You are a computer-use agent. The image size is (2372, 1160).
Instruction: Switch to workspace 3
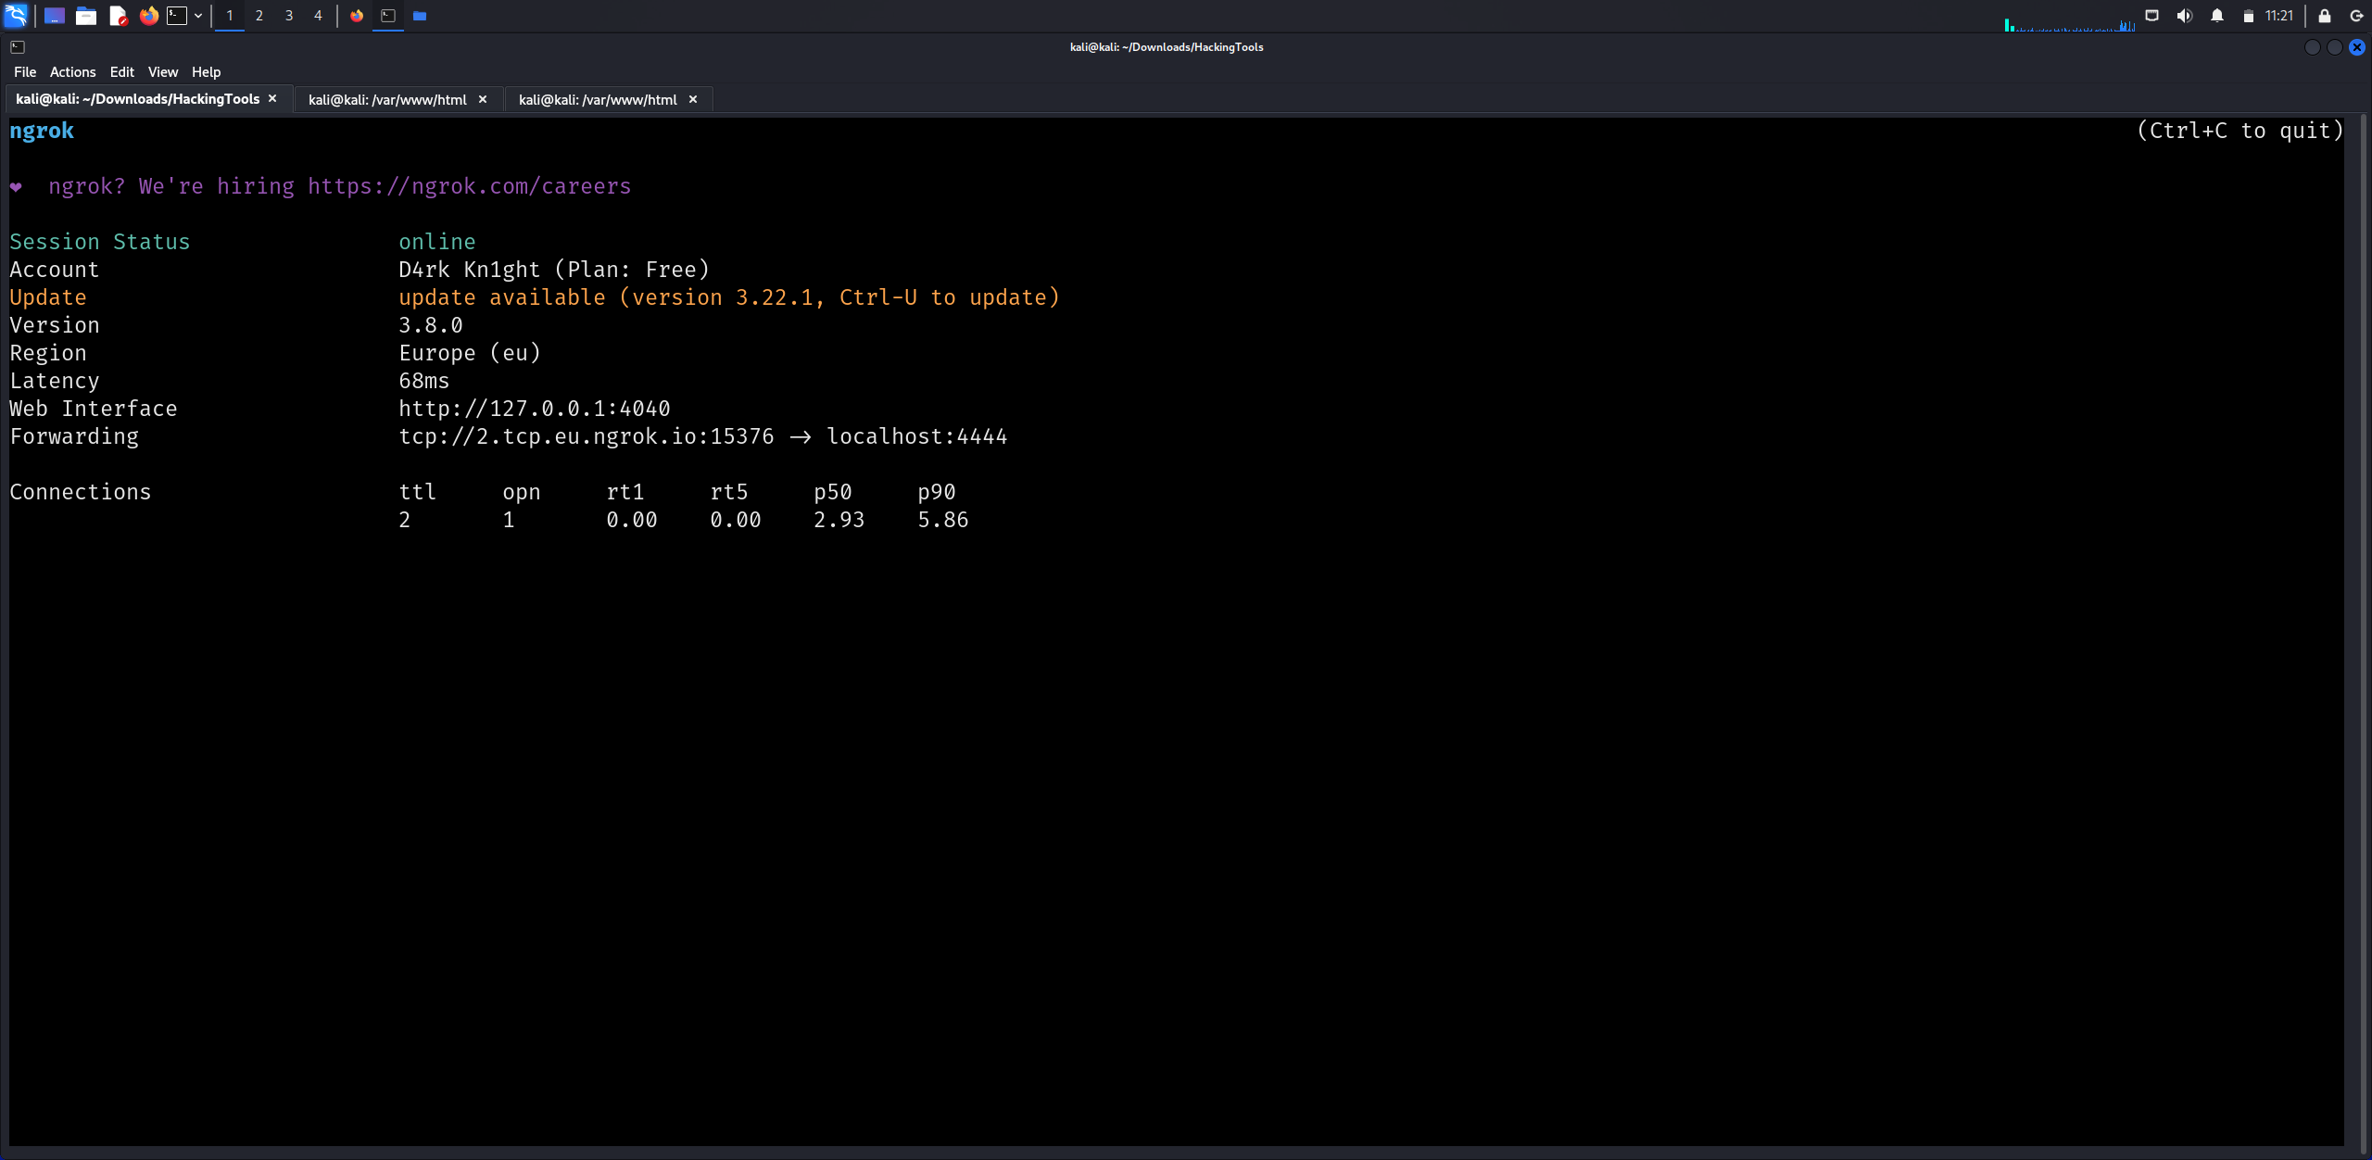pos(289,16)
